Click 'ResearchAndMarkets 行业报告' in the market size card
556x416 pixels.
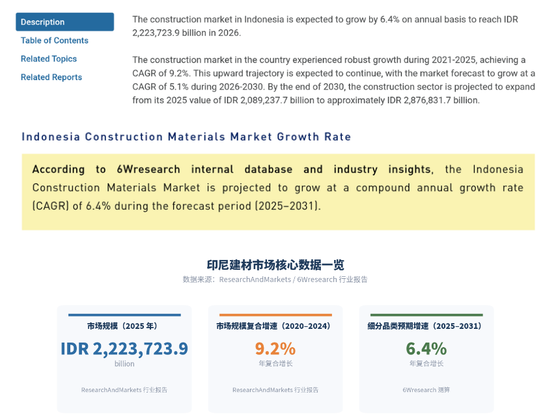coord(124,390)
